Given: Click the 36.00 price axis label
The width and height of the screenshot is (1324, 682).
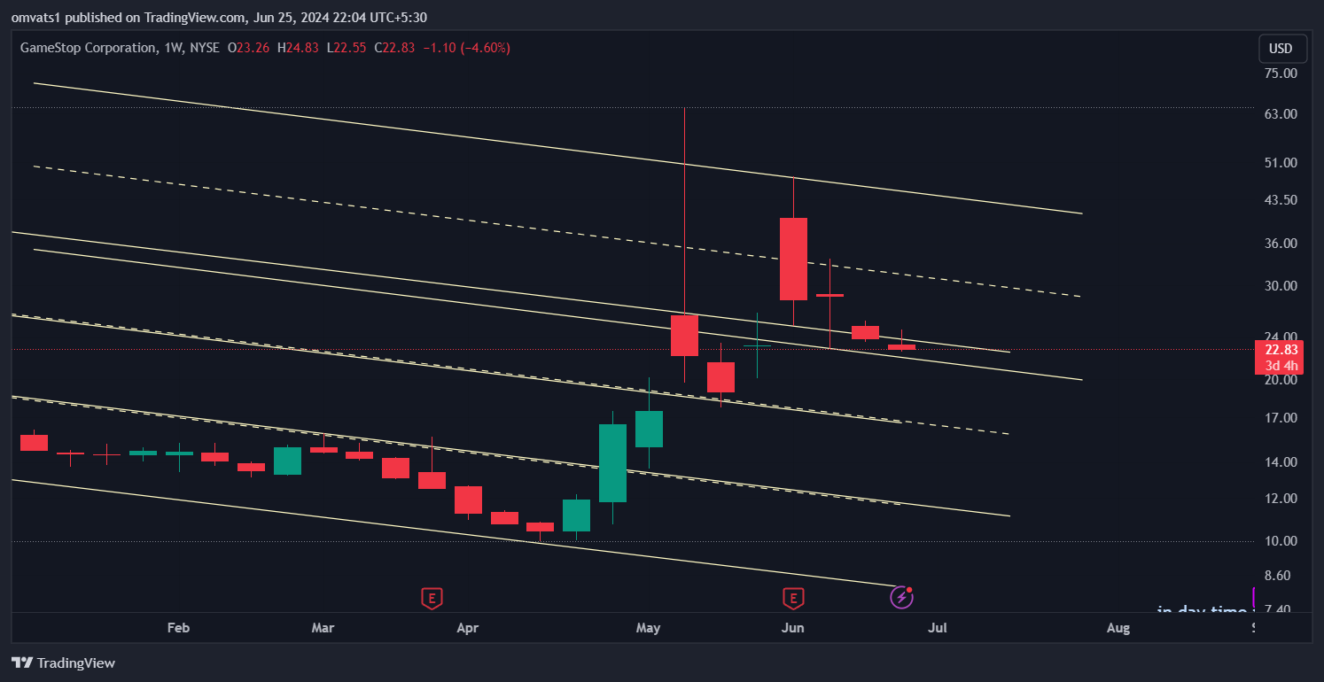Looking at the screenshot, I should (1281, 244).
